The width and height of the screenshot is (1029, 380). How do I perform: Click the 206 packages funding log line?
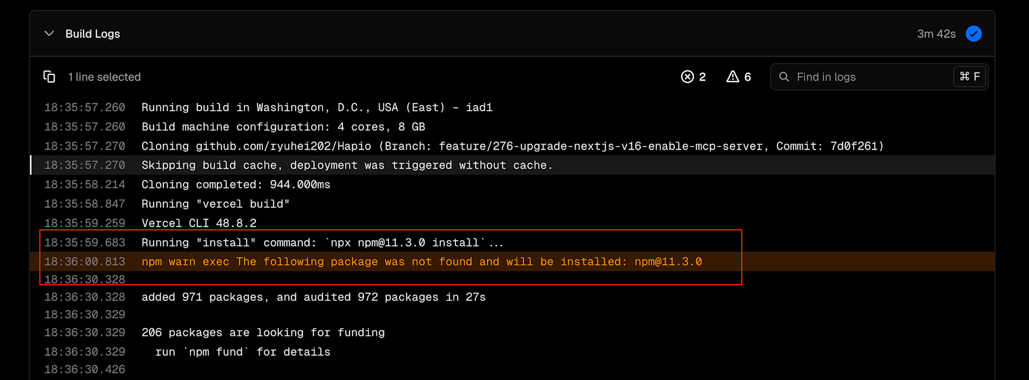(x=263, y=333)
